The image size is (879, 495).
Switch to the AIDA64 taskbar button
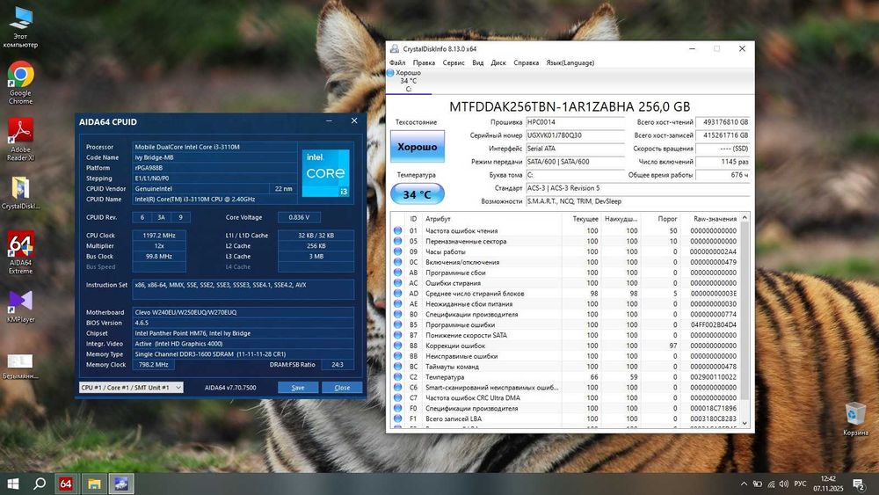point(66,484)
